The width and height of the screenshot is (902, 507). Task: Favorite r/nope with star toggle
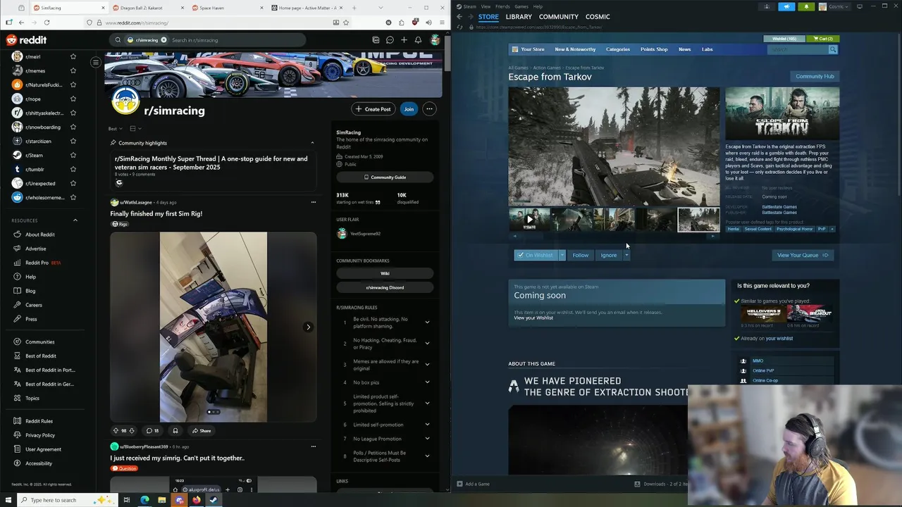(x=73, y=99)
